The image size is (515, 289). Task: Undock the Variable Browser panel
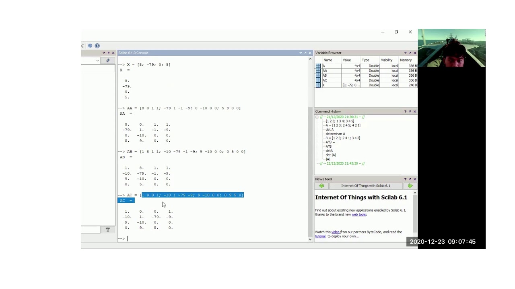[410, 53]
